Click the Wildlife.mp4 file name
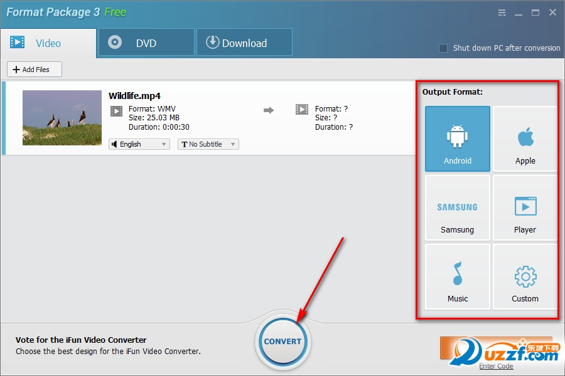 pos(134,96)
